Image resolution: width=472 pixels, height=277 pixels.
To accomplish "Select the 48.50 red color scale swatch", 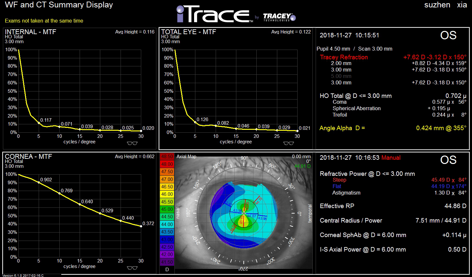I will coord(167,157).
